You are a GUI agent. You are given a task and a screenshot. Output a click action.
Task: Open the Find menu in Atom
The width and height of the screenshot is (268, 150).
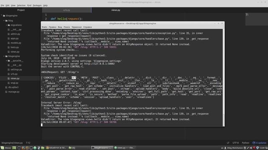pyautogui.click(x=29, y=5)
